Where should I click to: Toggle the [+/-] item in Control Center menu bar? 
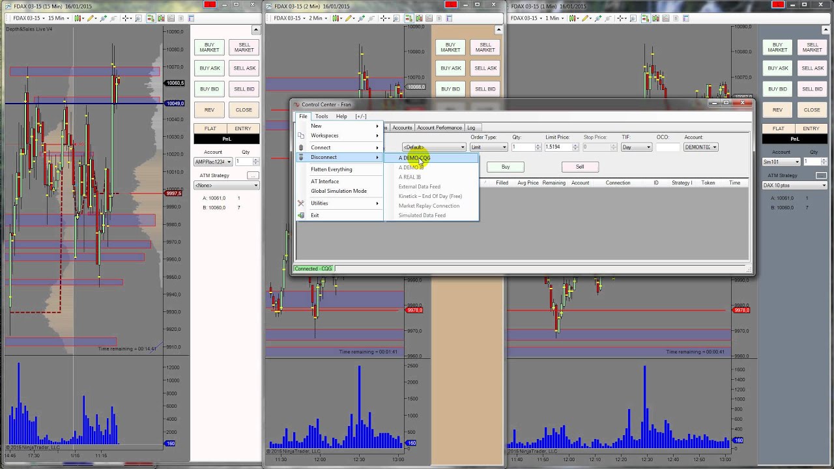click(x=361, y=116)
